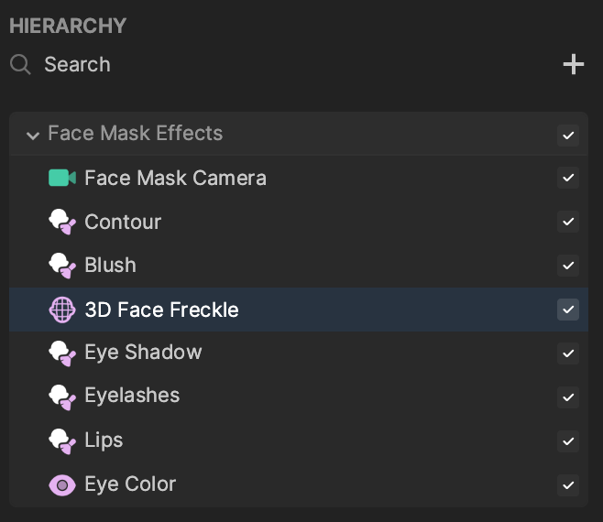Screen dimensions: 603x522
Task: Uncheck Face Mask Camera visibility
Action: pyautogui.click(x=568, y=178)
